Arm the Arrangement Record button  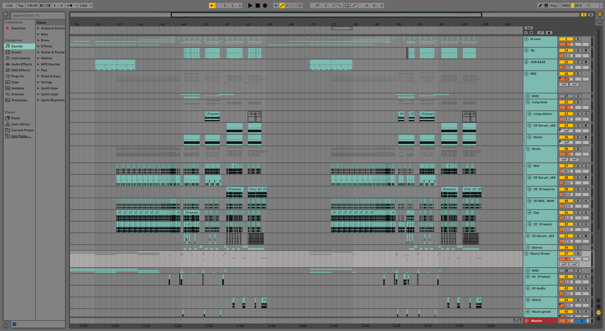265,5
